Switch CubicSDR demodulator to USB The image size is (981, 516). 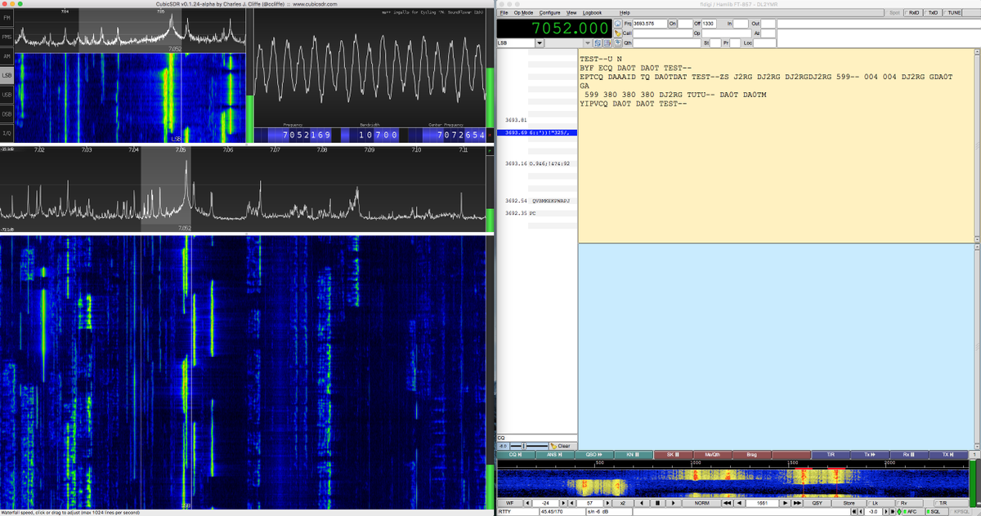coord(7,95)
